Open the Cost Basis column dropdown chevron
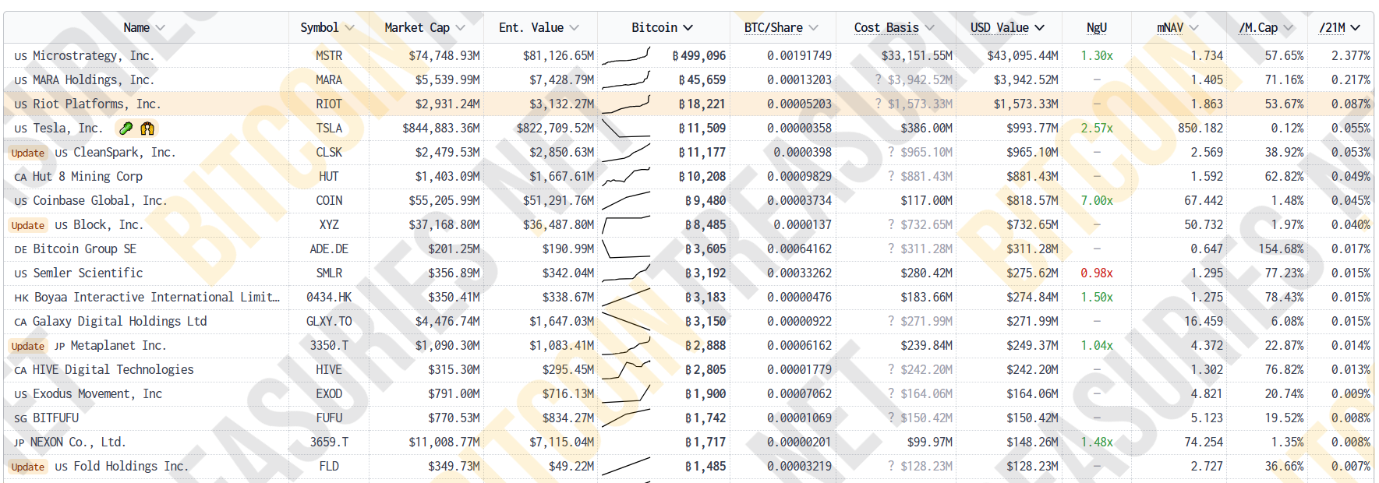This screenshot has height=483, width=1379. [929, 28]
